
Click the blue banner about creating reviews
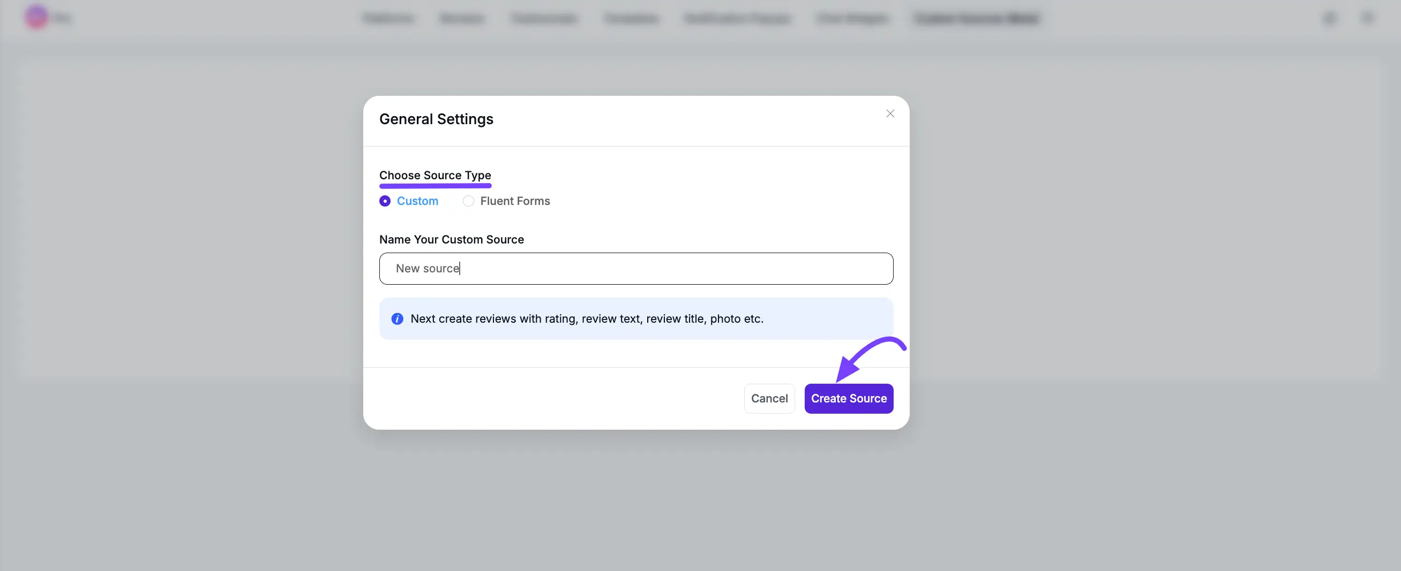(636, 319)
